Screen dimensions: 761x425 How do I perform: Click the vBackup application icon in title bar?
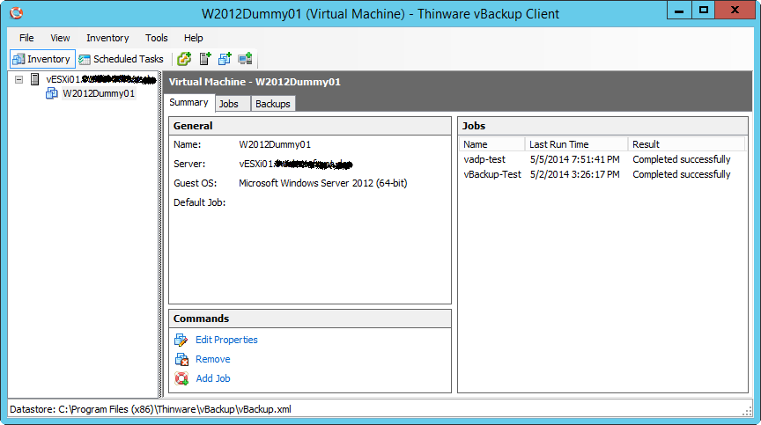[17, 13]
